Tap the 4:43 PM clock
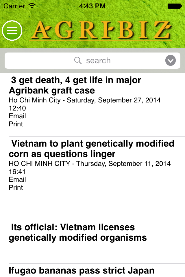 click(92, 6)
